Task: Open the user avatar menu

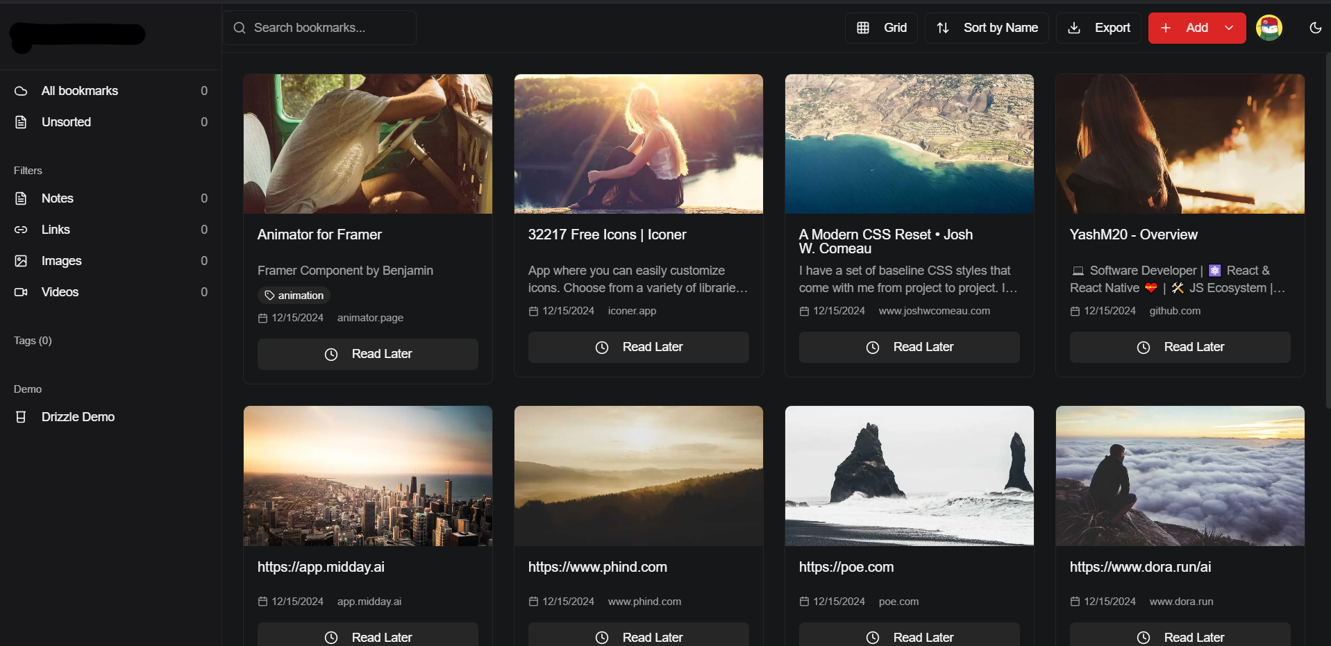Action: (x=1269, y=28)
